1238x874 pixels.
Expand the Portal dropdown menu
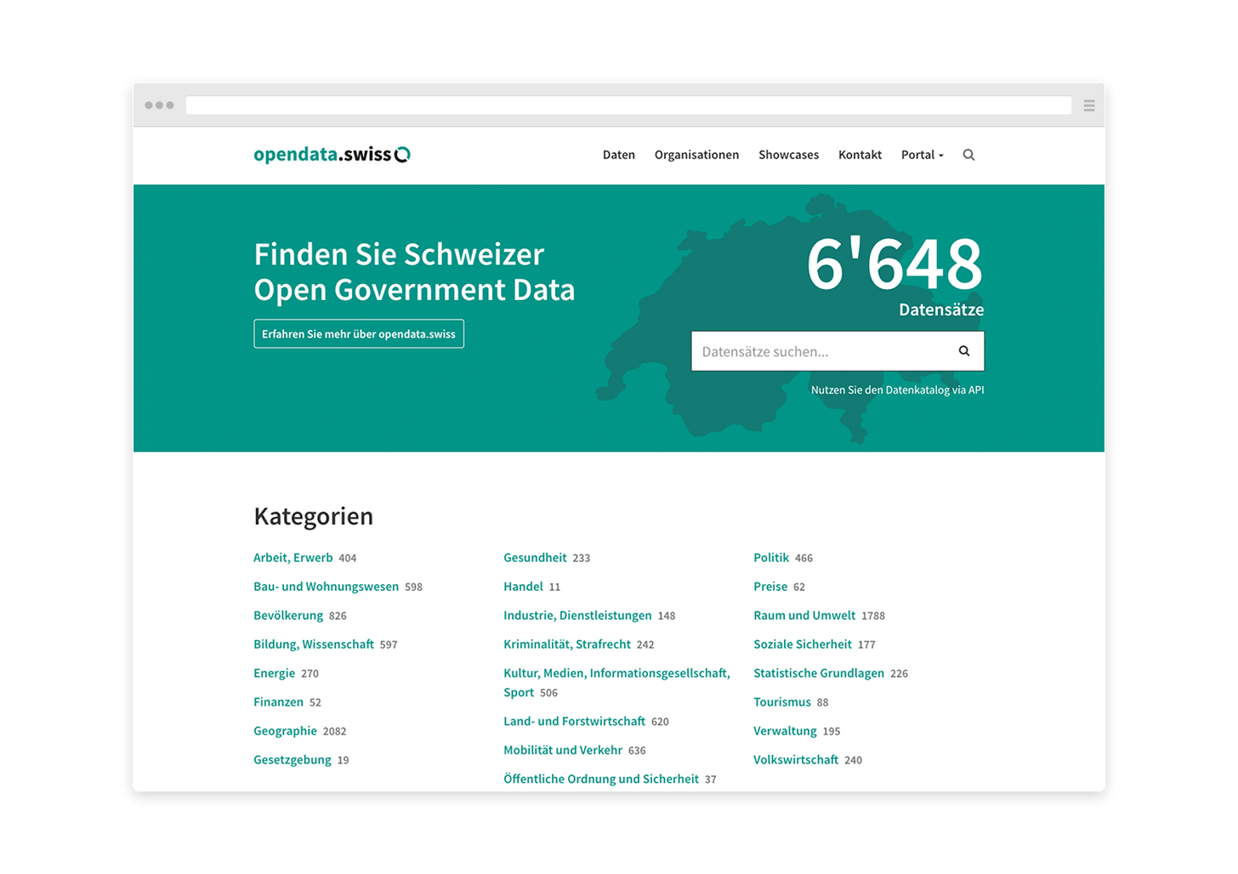(922, 155)
